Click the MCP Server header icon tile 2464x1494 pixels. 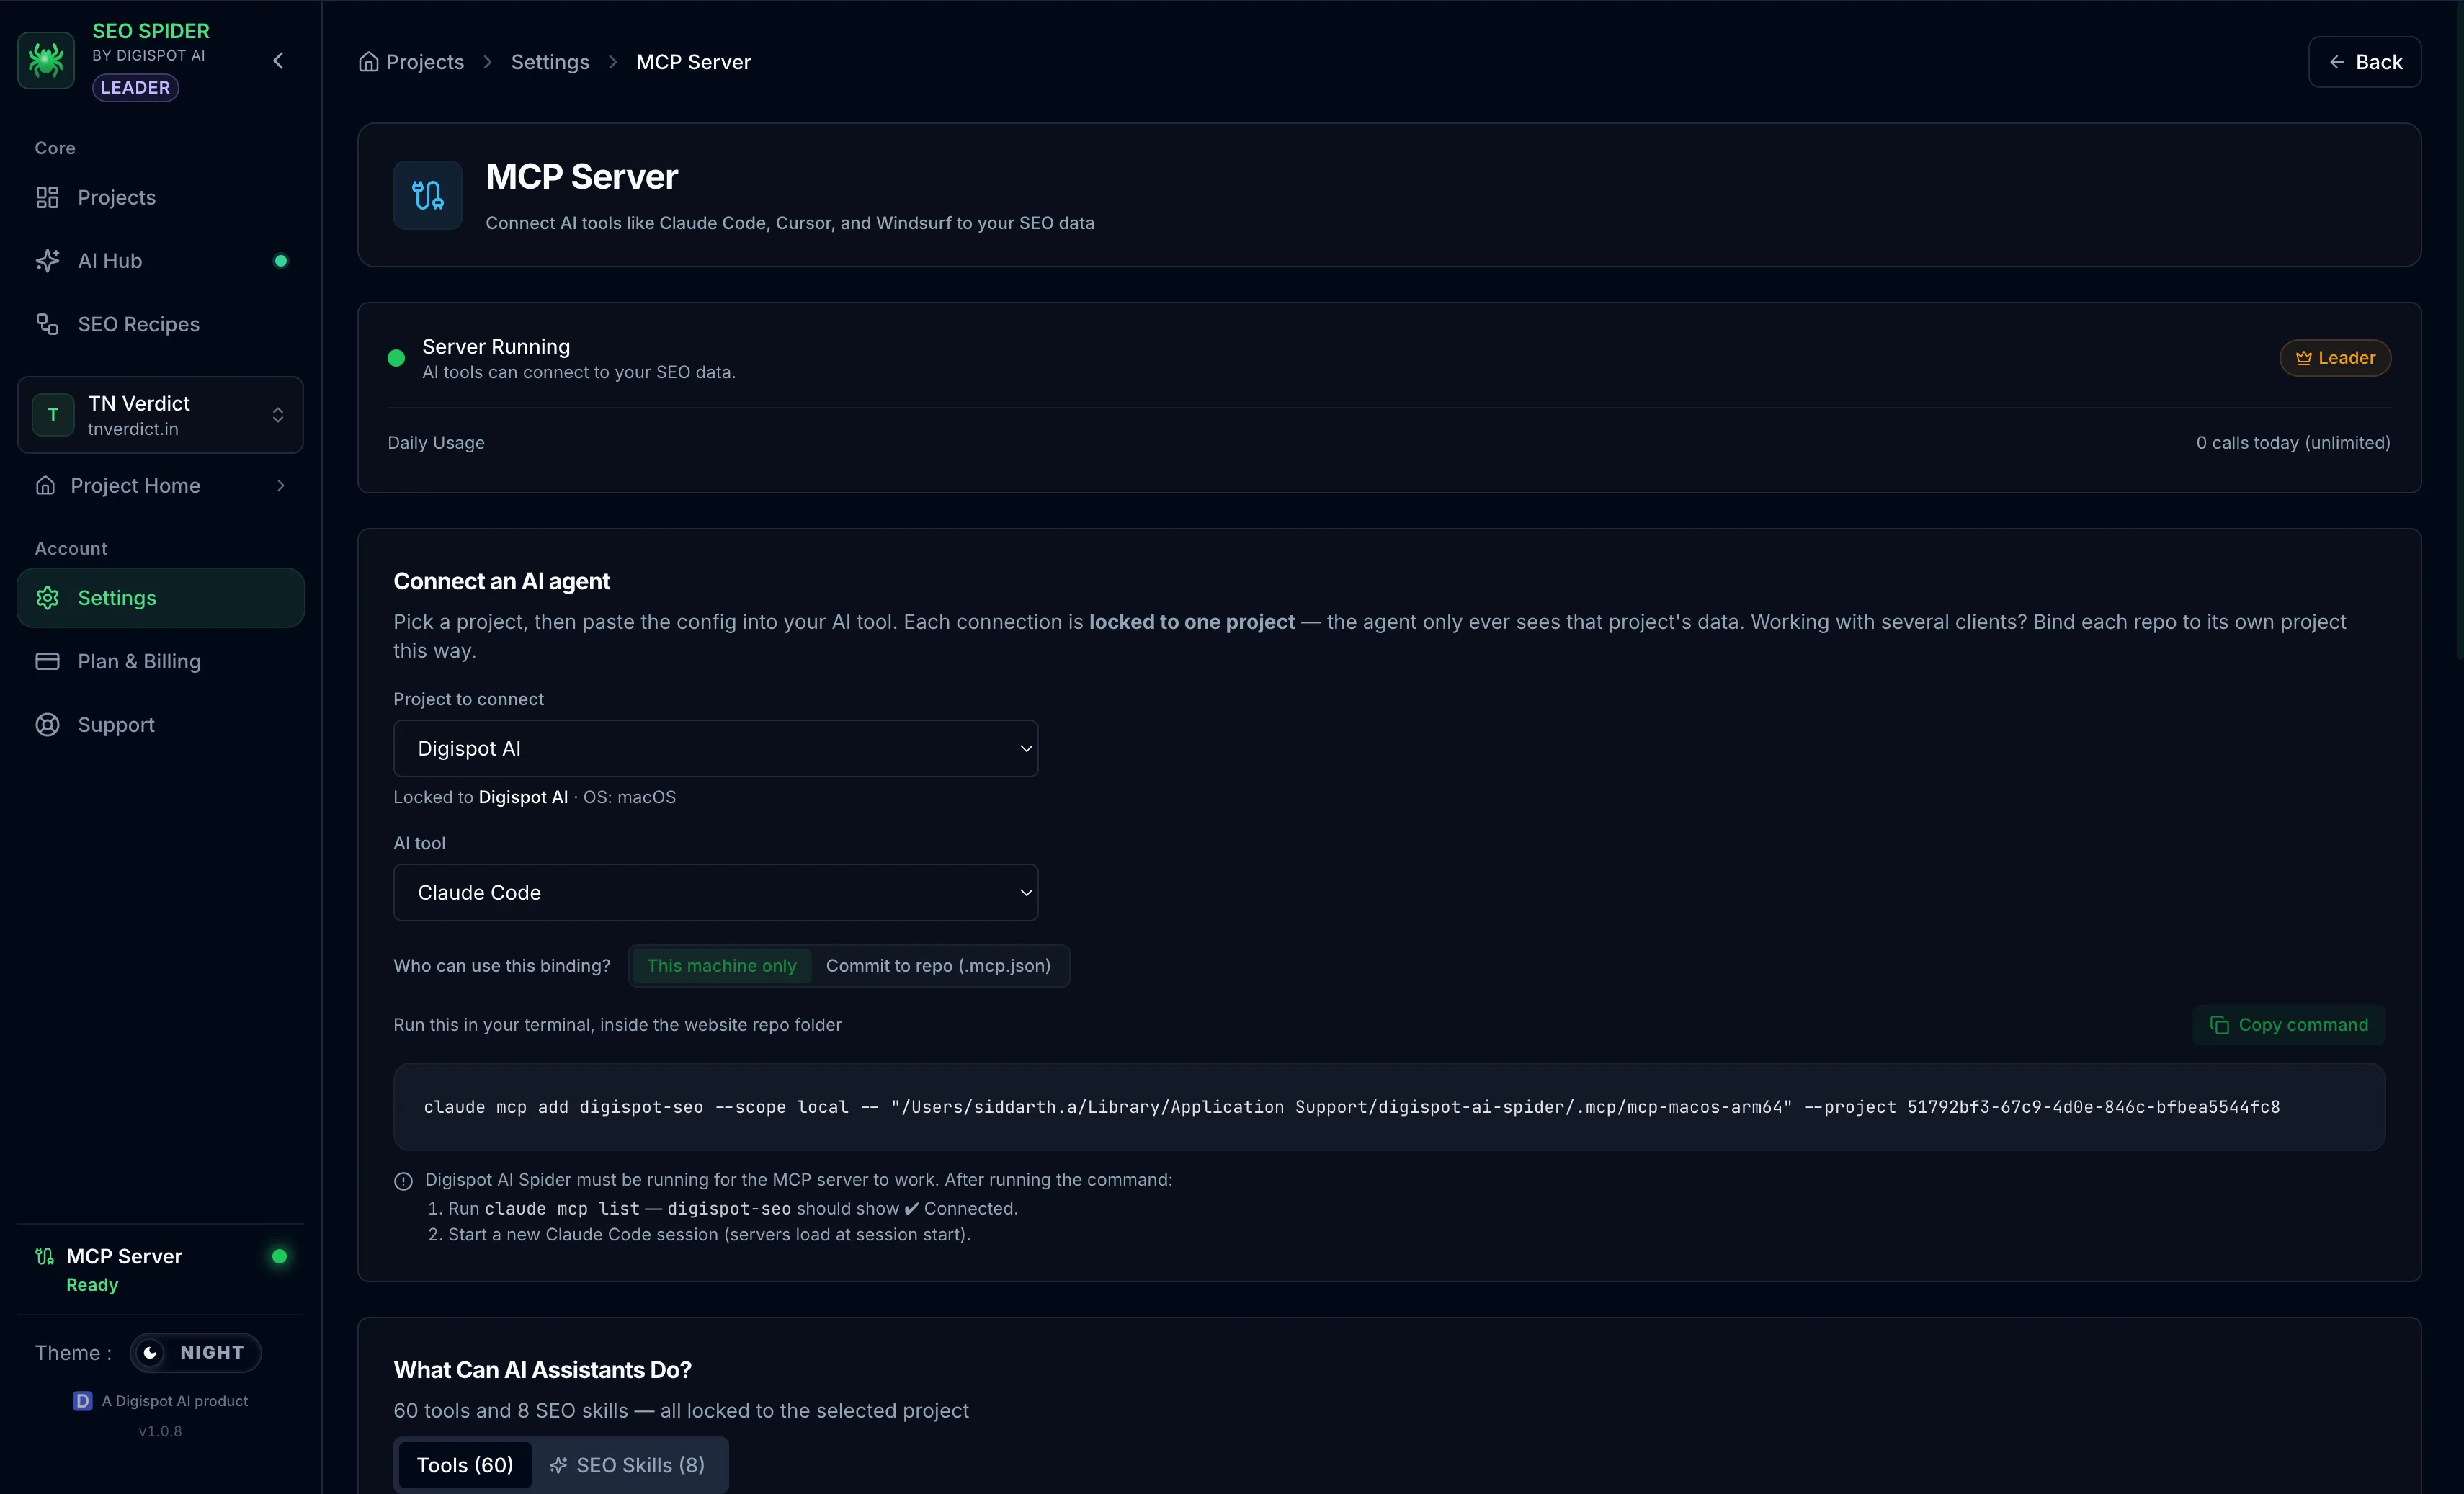click(428, 195)
